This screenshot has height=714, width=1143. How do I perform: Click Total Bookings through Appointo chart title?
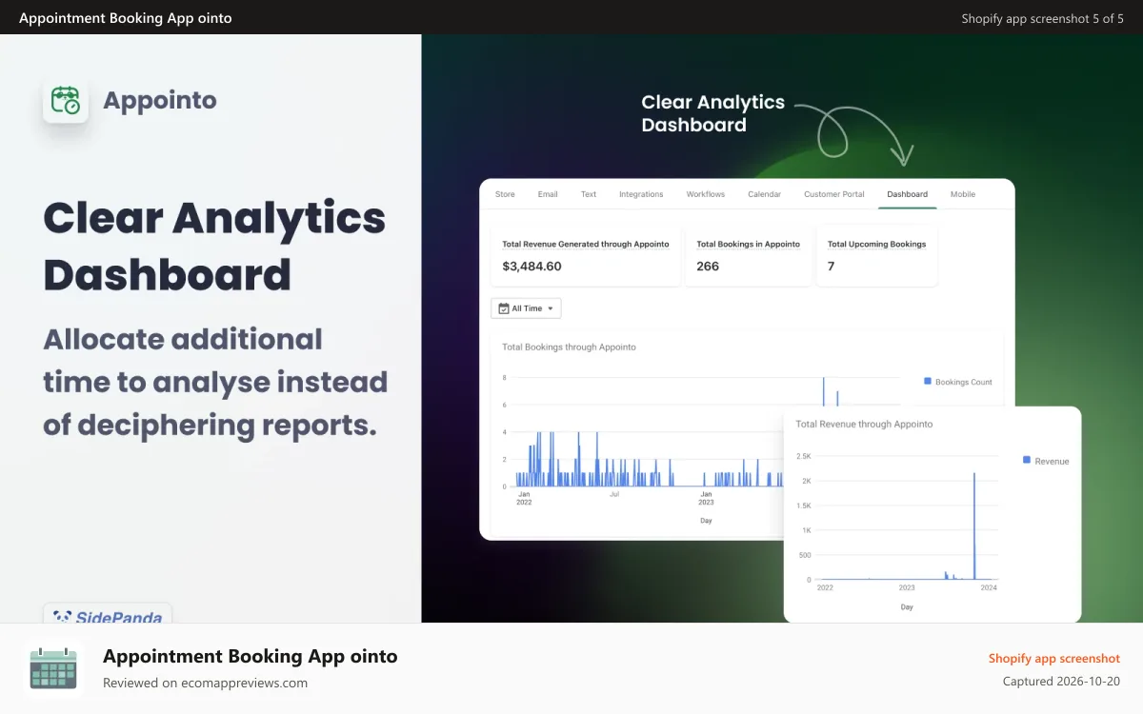click(x=569, y=347)
